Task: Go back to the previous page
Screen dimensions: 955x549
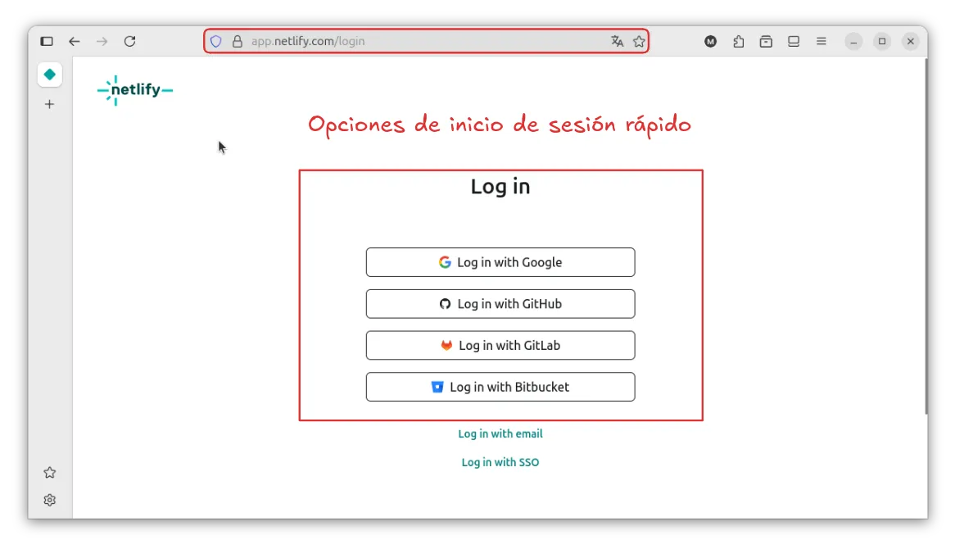Action: tap(75, 41)
